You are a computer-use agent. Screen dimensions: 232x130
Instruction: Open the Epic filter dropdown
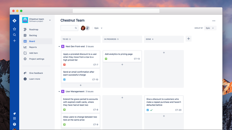coord(98,28)
